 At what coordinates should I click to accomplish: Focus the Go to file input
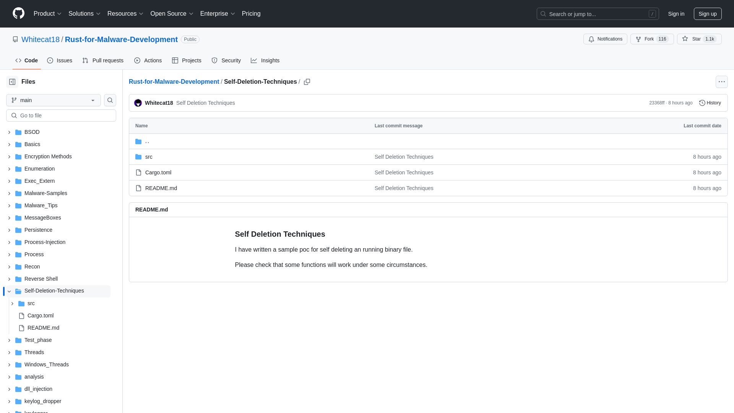[61, 115]
